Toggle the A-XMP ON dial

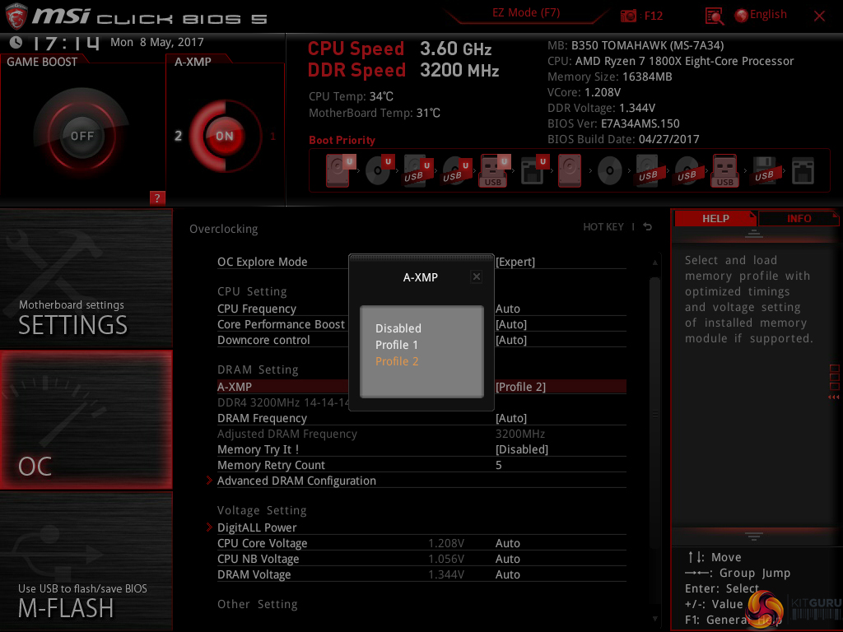[x=224, y=136]
